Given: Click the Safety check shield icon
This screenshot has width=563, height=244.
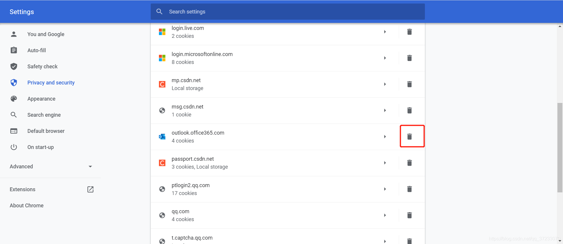Looking at the screenshot, I should coord(14,66).
